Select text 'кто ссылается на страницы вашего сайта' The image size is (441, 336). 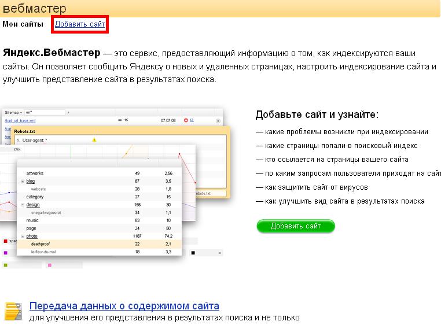coord(337,160)
